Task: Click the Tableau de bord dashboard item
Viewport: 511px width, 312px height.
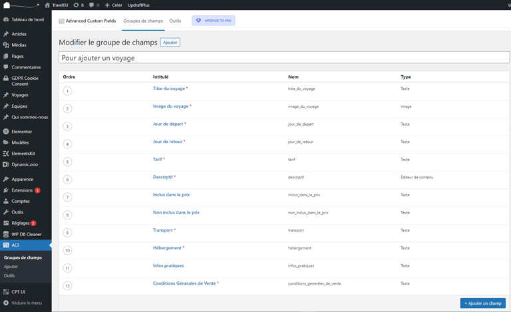Action: (27, 20)
